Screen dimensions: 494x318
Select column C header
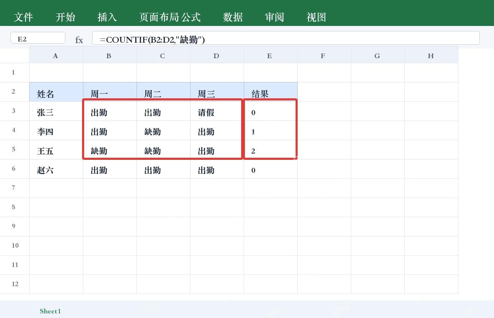click(x=164, y=55)
